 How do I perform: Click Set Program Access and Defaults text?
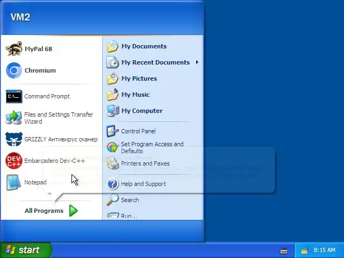pos(152,147)
